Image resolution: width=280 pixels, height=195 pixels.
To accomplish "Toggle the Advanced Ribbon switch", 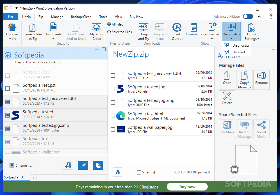I will (248, 16).
